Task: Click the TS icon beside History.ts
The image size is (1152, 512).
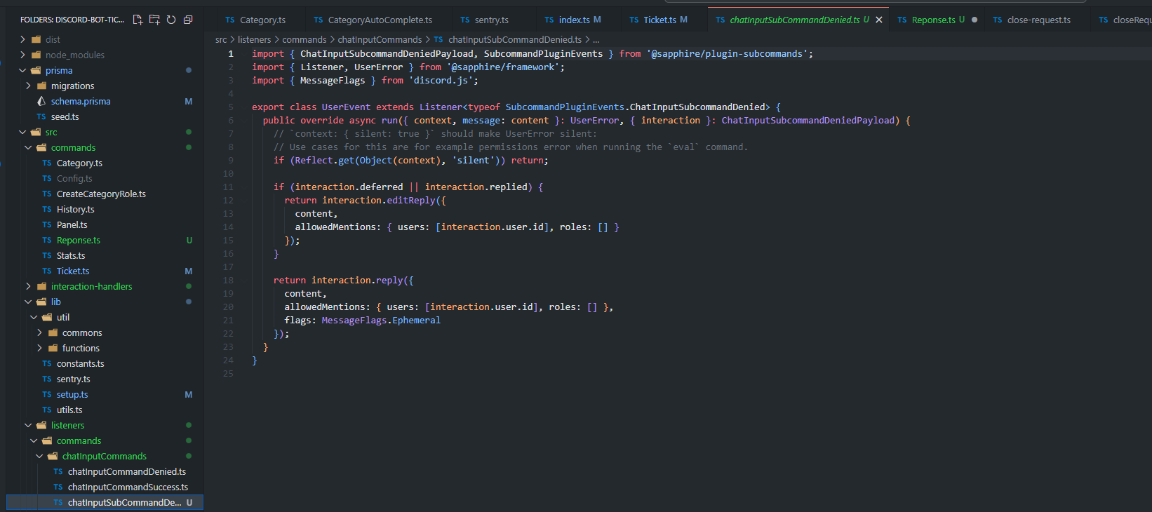Action: point(47,209)
